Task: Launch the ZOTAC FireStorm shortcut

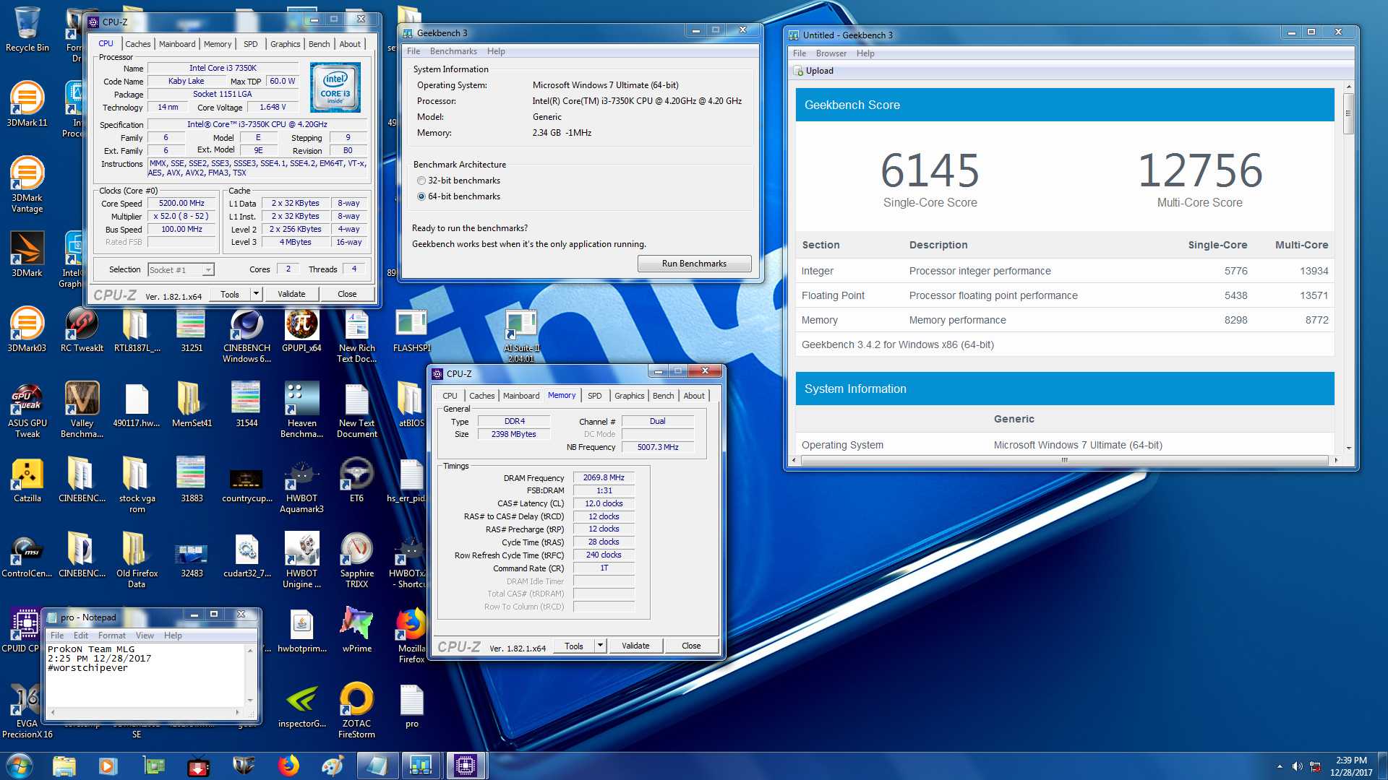Action: (x=356, y=711)
